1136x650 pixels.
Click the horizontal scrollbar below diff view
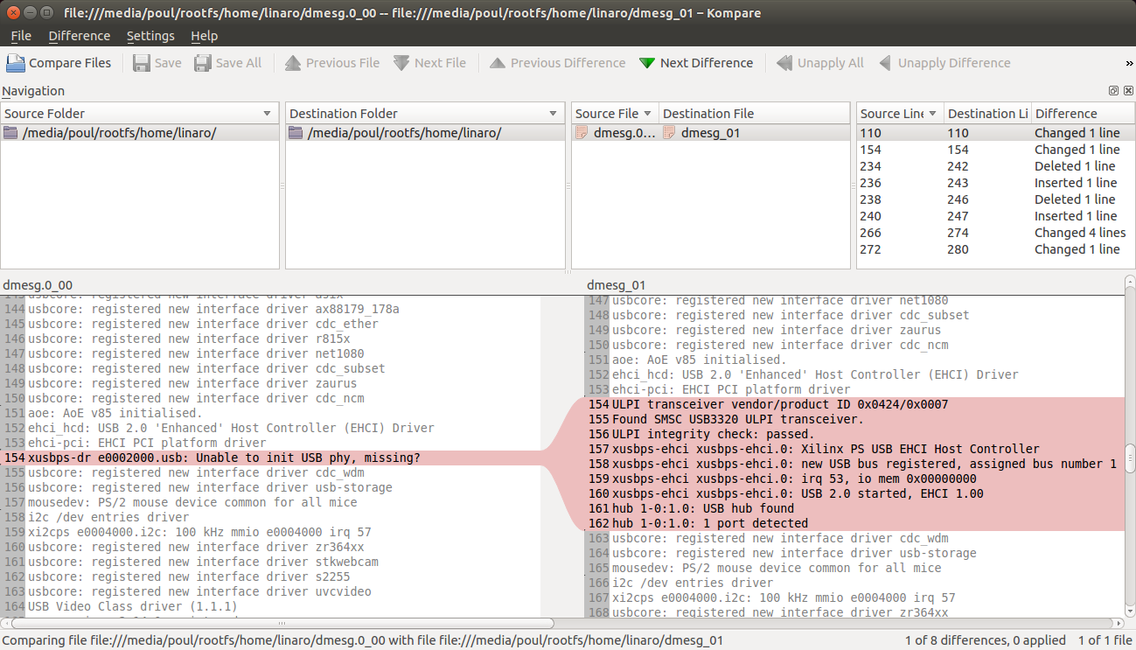[280, 624]
